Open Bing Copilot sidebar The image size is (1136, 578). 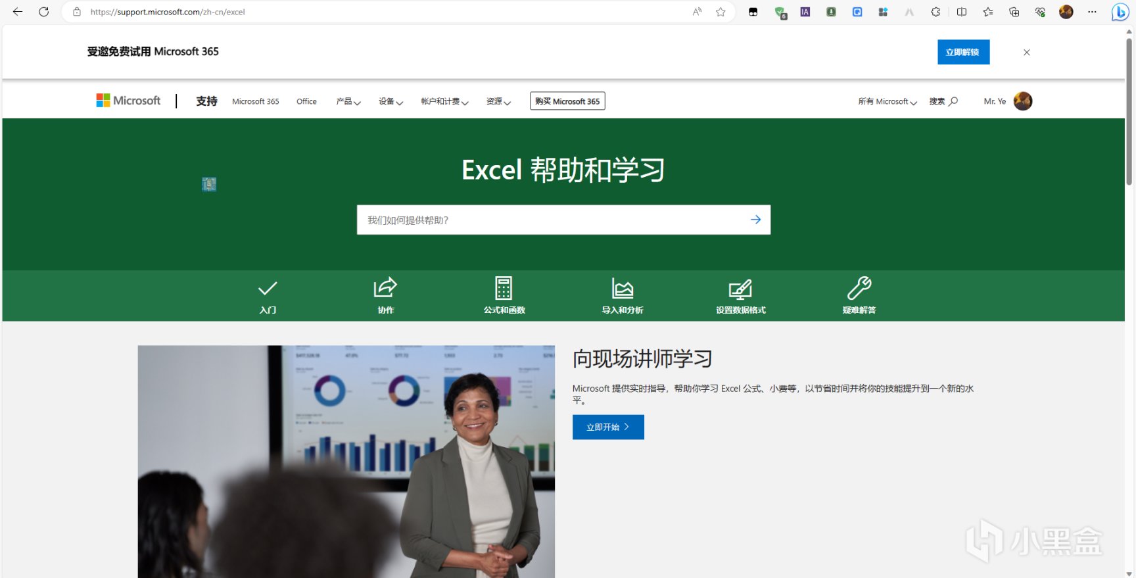pyautogui.click(x=1120, y=12)
